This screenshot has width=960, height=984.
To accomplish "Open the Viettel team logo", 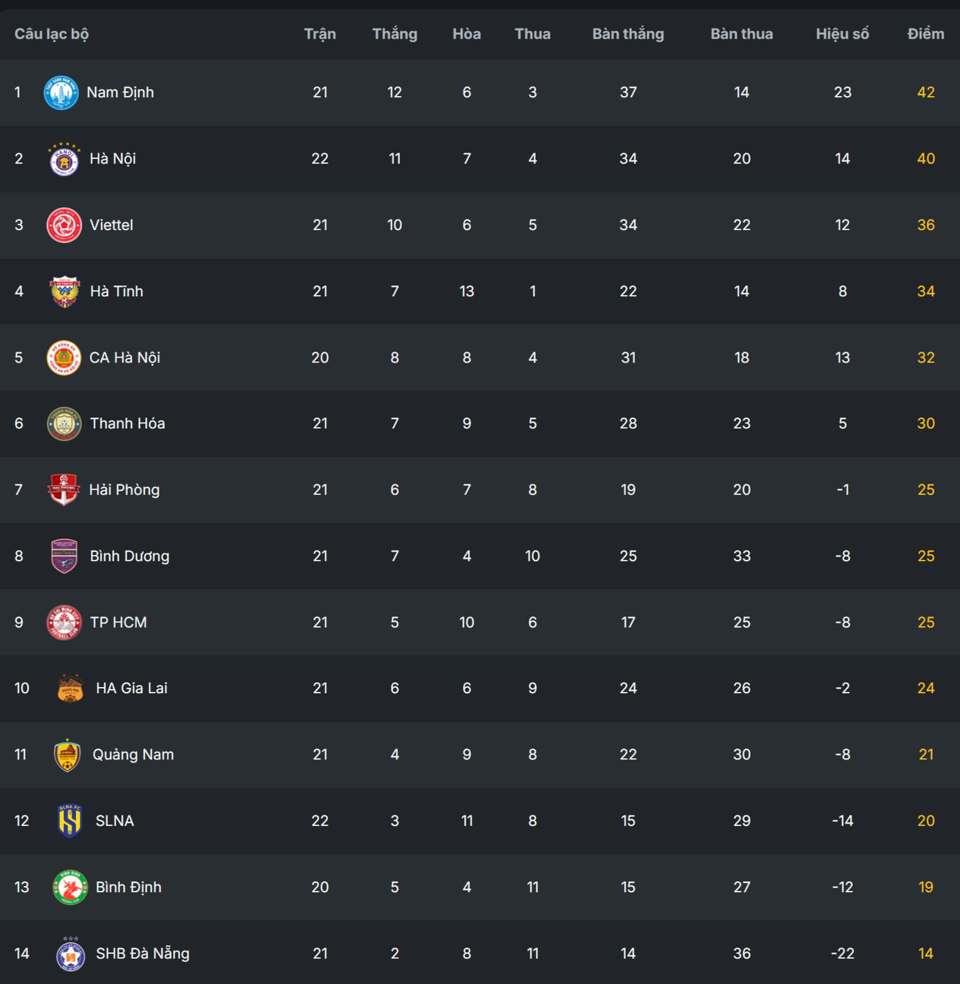I will click(64, 225).
